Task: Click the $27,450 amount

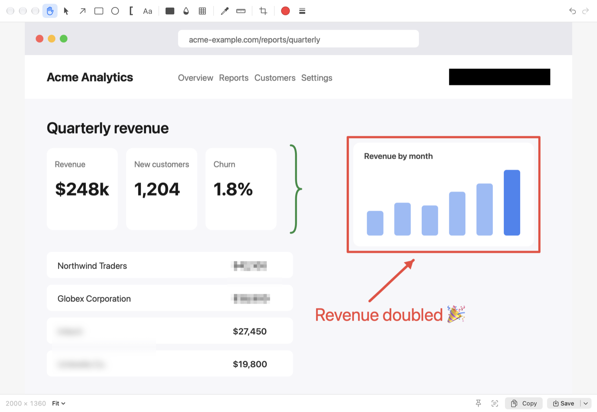Action: (x=250, y=331)
